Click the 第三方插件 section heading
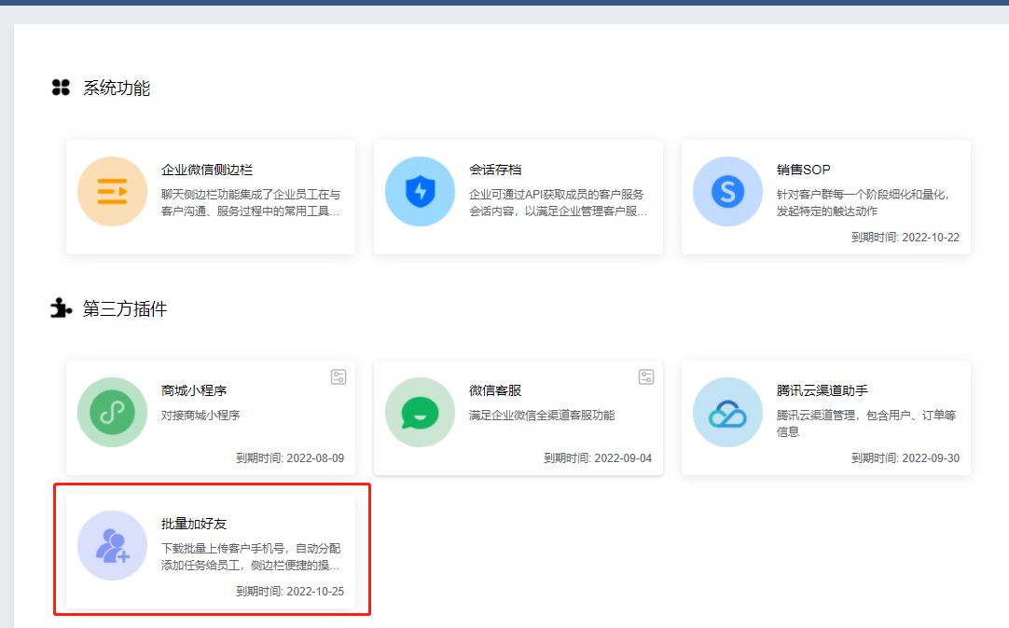Screen dimensions: 1009x628 pyautogui.click(x=125, y=309)
